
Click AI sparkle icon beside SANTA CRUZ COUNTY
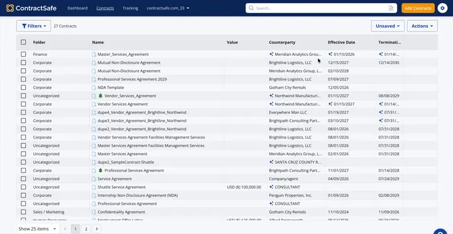271,162
